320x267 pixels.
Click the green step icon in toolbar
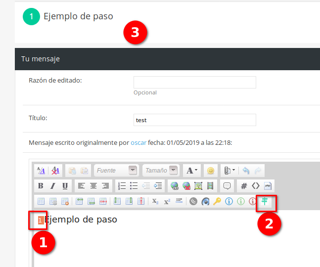pos(266,201)
